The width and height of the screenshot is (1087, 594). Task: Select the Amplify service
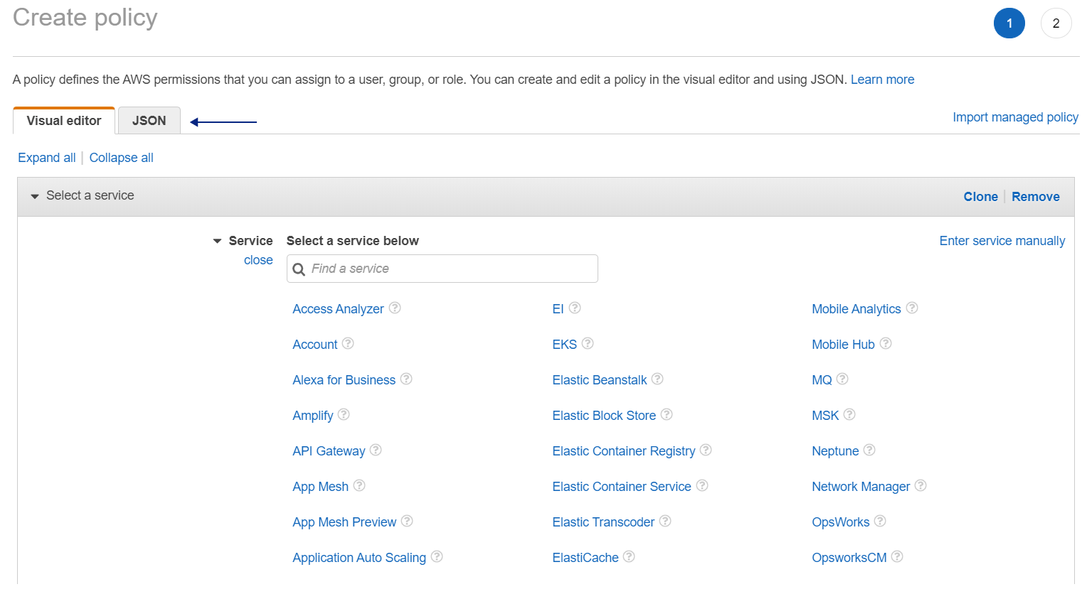[313, 416]
